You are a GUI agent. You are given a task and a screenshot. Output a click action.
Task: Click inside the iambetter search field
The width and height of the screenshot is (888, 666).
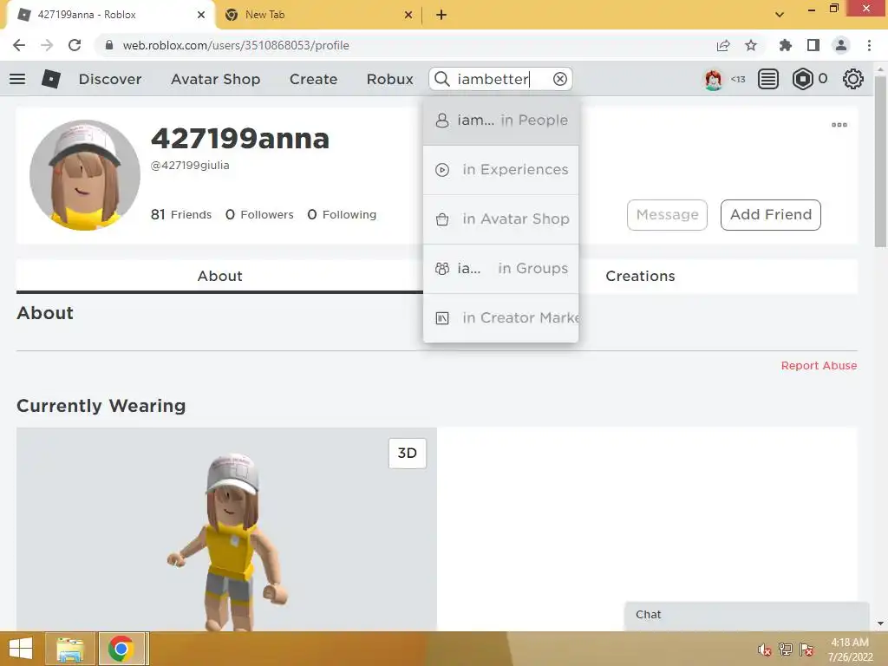[501, 79]
